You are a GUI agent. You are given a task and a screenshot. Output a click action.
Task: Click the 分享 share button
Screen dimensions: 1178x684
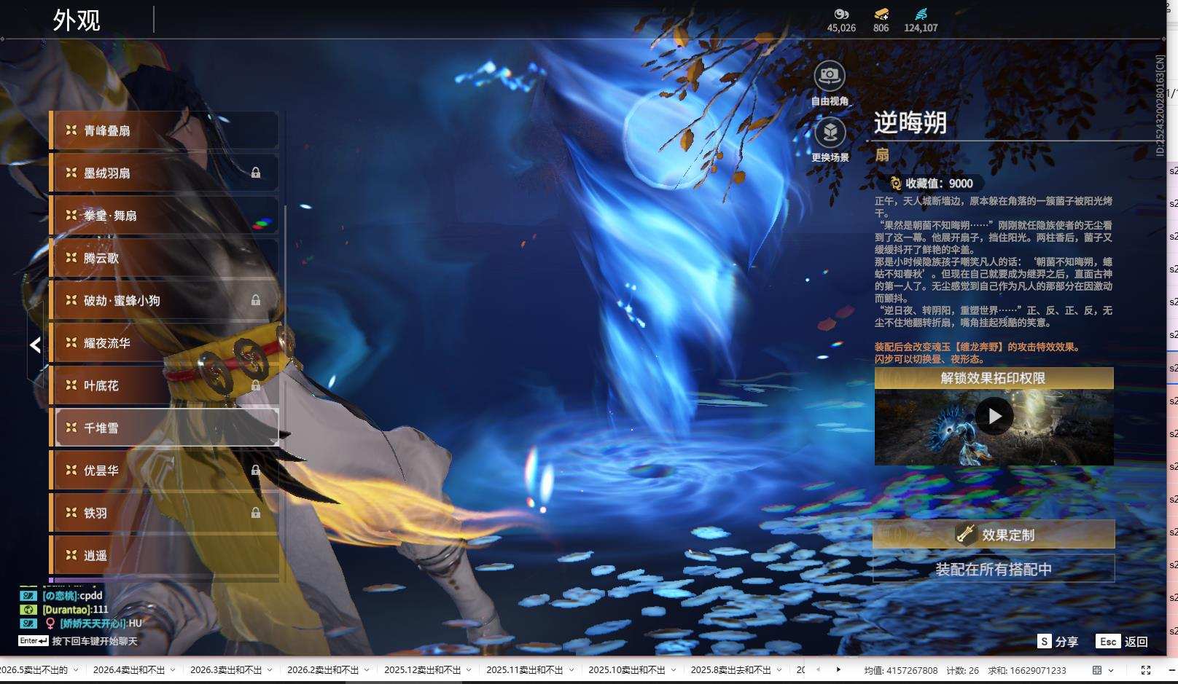click(1058, 641)
